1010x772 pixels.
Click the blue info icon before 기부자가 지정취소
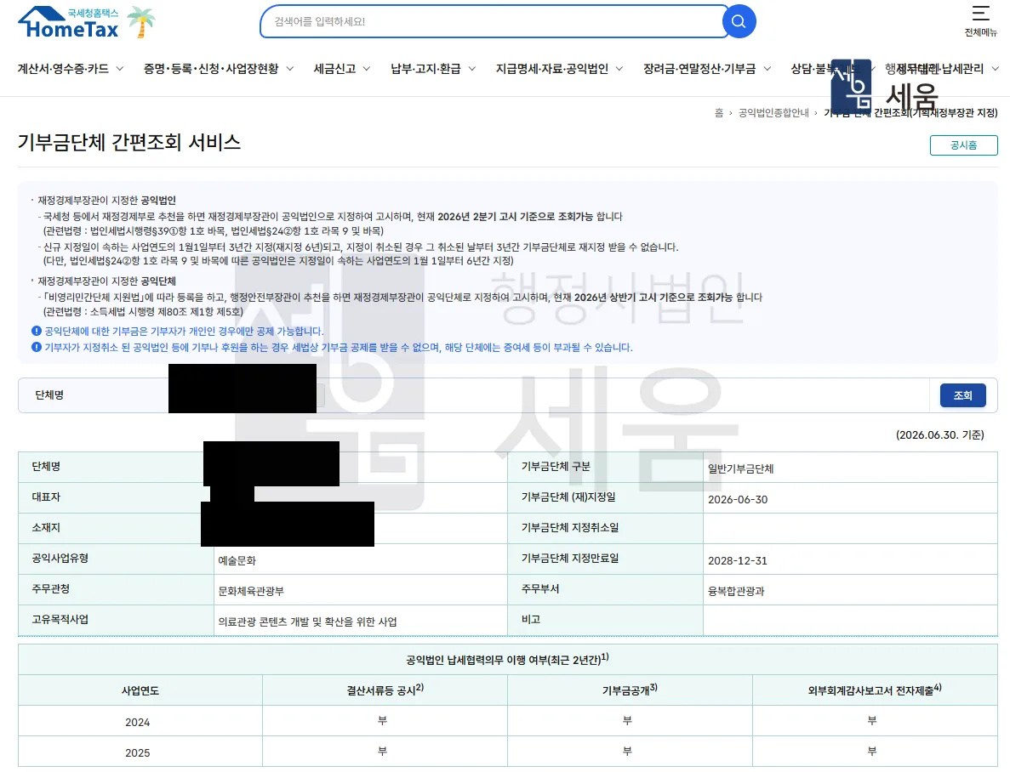37,347
